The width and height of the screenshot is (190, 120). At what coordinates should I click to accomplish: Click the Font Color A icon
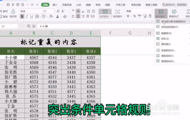point(58,16)
